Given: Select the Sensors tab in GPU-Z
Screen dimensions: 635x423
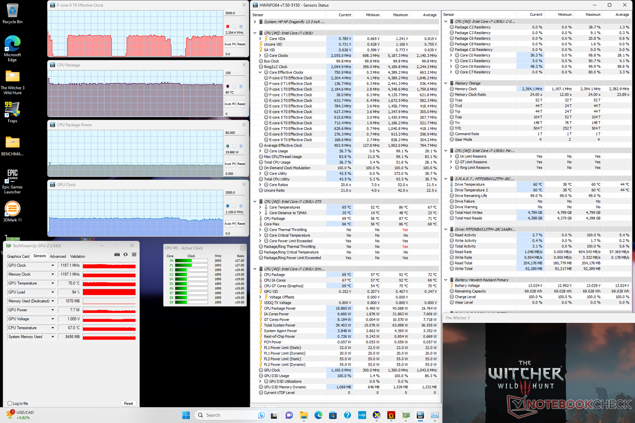Looking at the screenshot, I should pyautogui.click(x=40, y=256).
